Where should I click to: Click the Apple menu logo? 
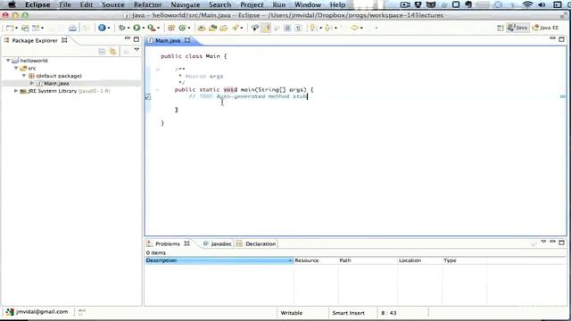[x=12, y=4]
